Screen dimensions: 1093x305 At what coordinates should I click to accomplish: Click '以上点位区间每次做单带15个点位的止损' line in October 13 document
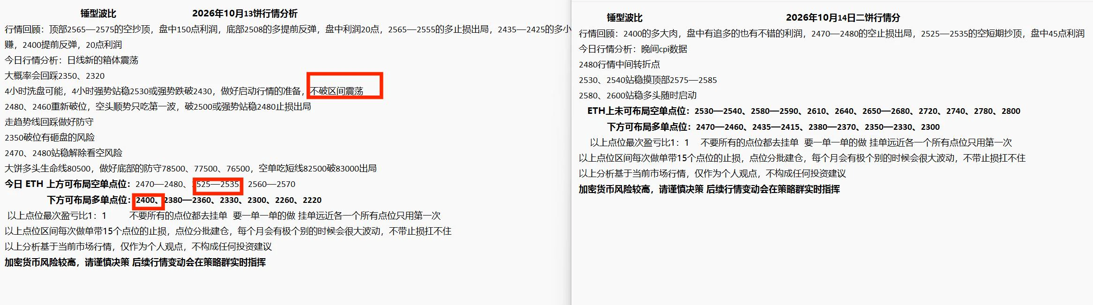228,231
